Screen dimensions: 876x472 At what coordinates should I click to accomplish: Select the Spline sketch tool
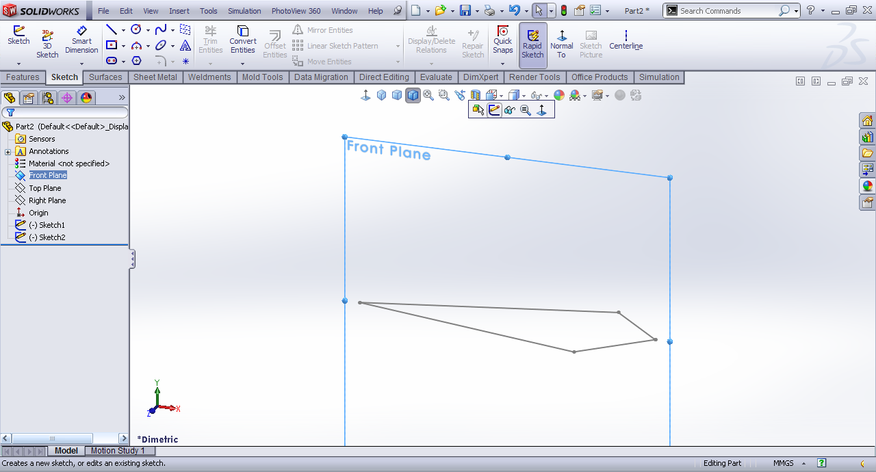(x=160, y=30)
